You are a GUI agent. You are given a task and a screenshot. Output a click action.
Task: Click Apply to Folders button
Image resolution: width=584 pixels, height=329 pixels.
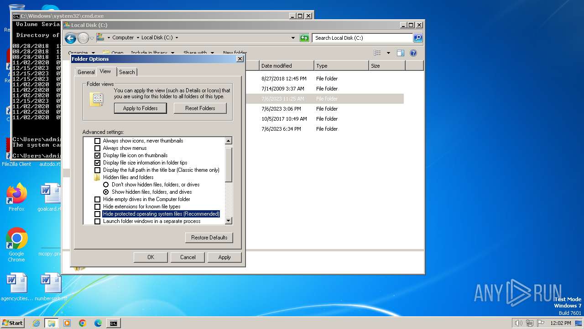pos(140,108)
